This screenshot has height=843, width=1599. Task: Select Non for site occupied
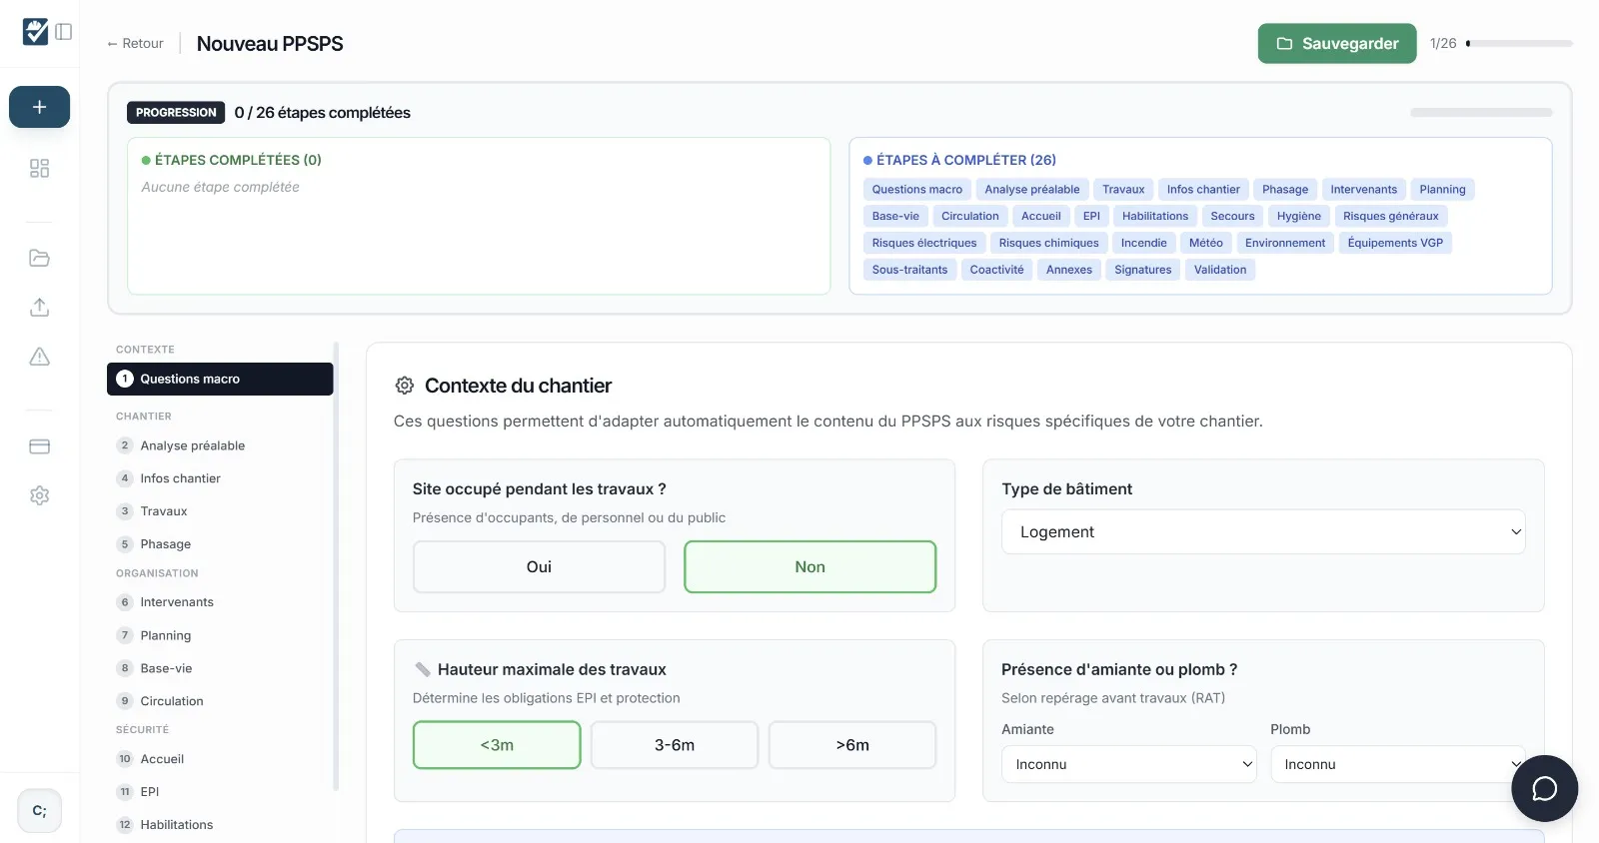[809, 566]
